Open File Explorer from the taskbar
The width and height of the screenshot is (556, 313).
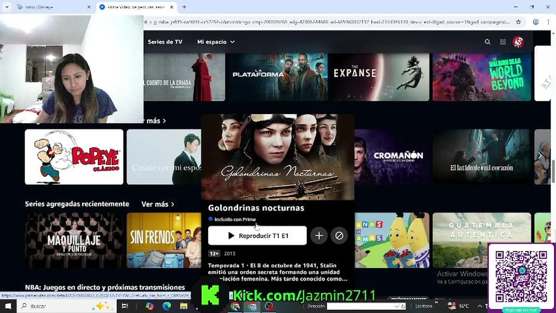point(184,306)
